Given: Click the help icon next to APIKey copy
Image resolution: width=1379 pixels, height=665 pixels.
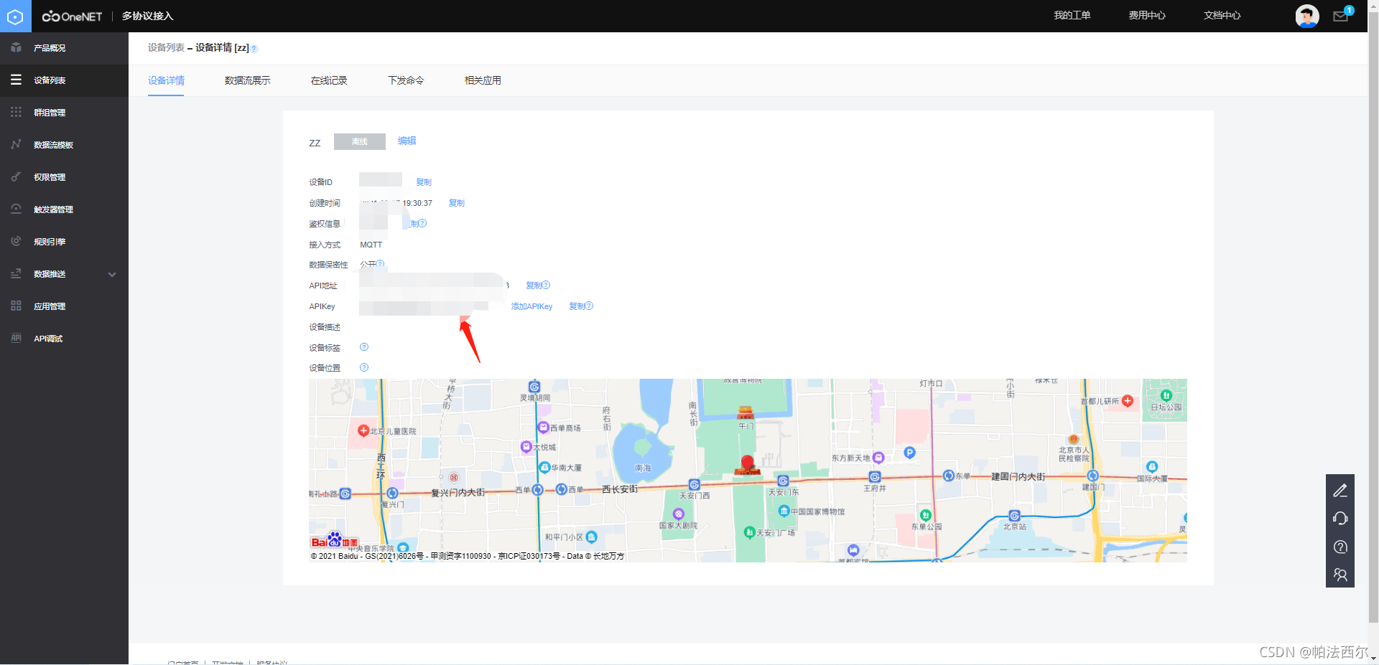Looking at the screenshot, I should [589, 306].
